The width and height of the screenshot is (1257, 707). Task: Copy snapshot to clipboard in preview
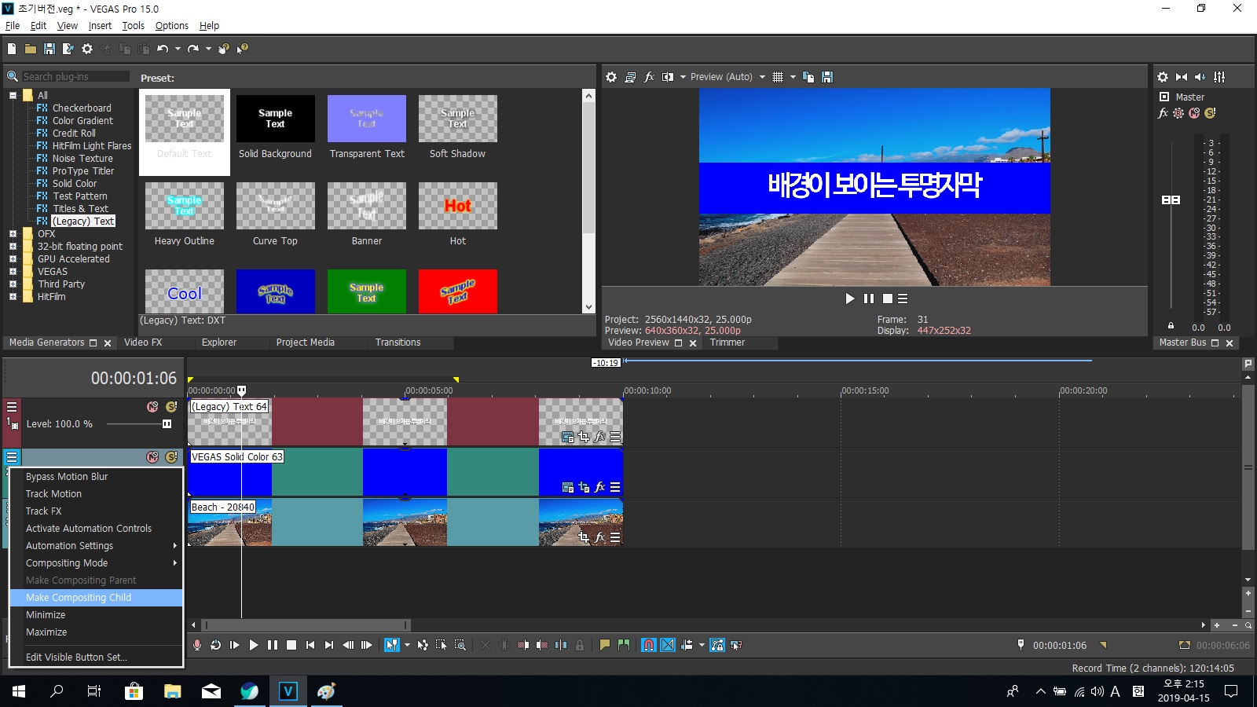click(x=808, y=77)
